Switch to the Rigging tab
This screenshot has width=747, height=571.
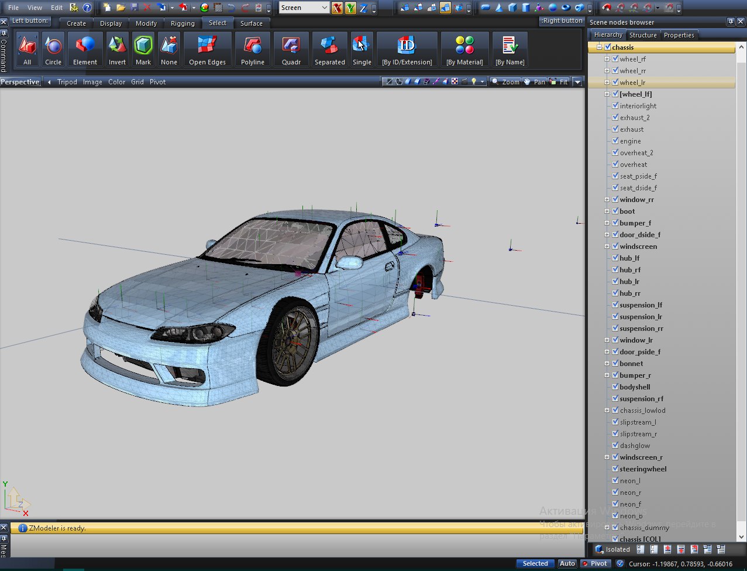coord(183,23)
